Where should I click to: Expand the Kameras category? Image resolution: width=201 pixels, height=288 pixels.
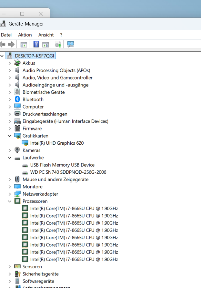coord(10,150)
